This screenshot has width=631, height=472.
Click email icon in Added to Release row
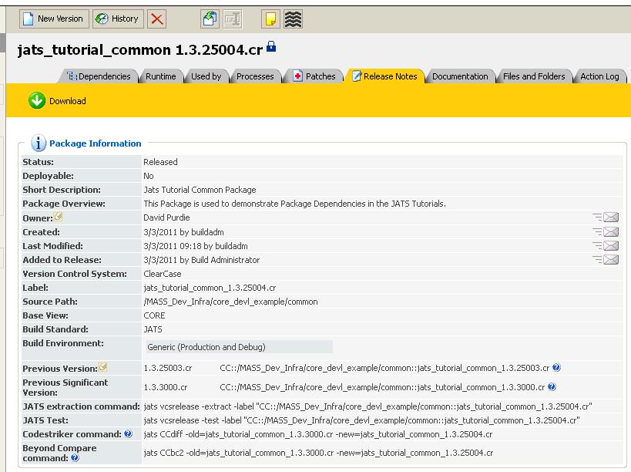(x=611, y=260)
